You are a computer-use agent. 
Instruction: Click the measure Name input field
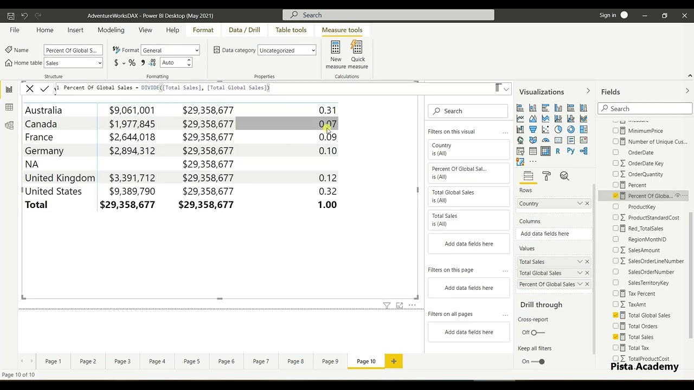[73, 50]
